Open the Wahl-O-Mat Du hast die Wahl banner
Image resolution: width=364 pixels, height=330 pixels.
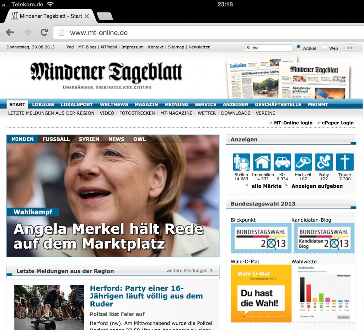click(x=261, y=293)
